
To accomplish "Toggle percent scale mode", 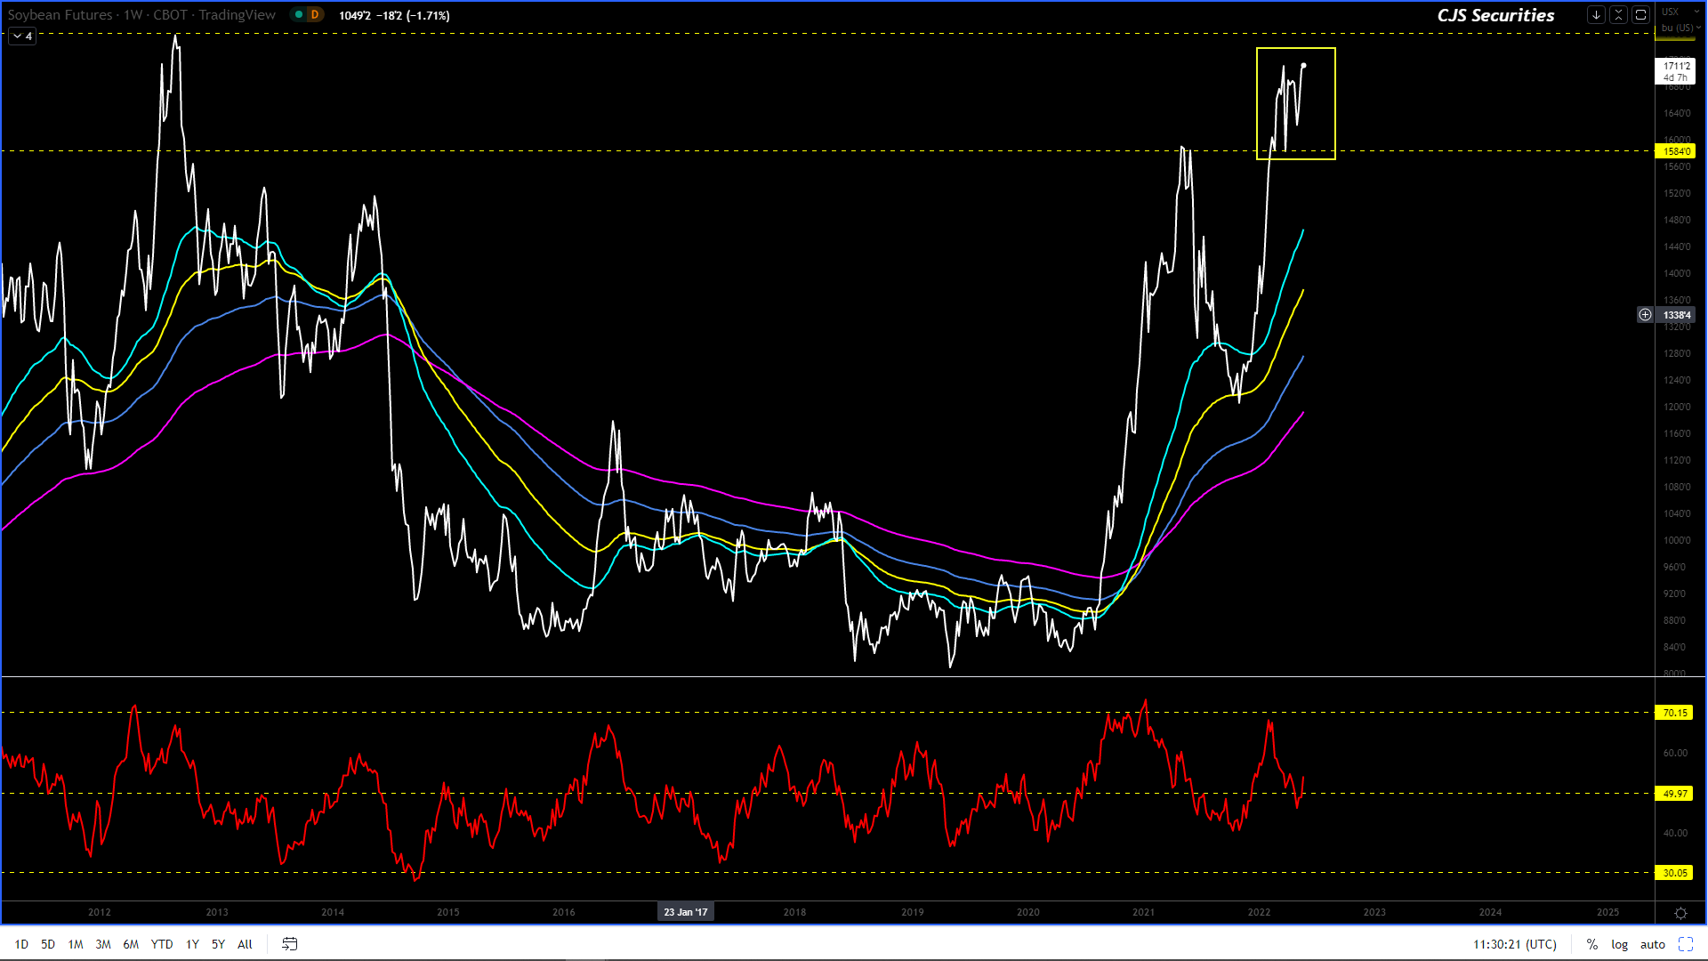I will coord(1592,944).
